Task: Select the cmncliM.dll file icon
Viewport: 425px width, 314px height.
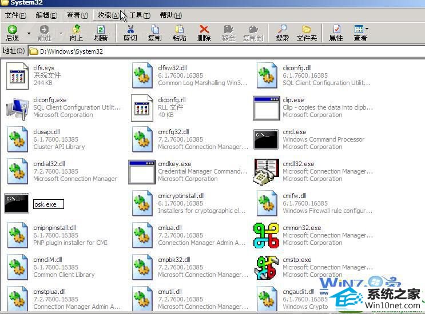Action: pos(18,267)
